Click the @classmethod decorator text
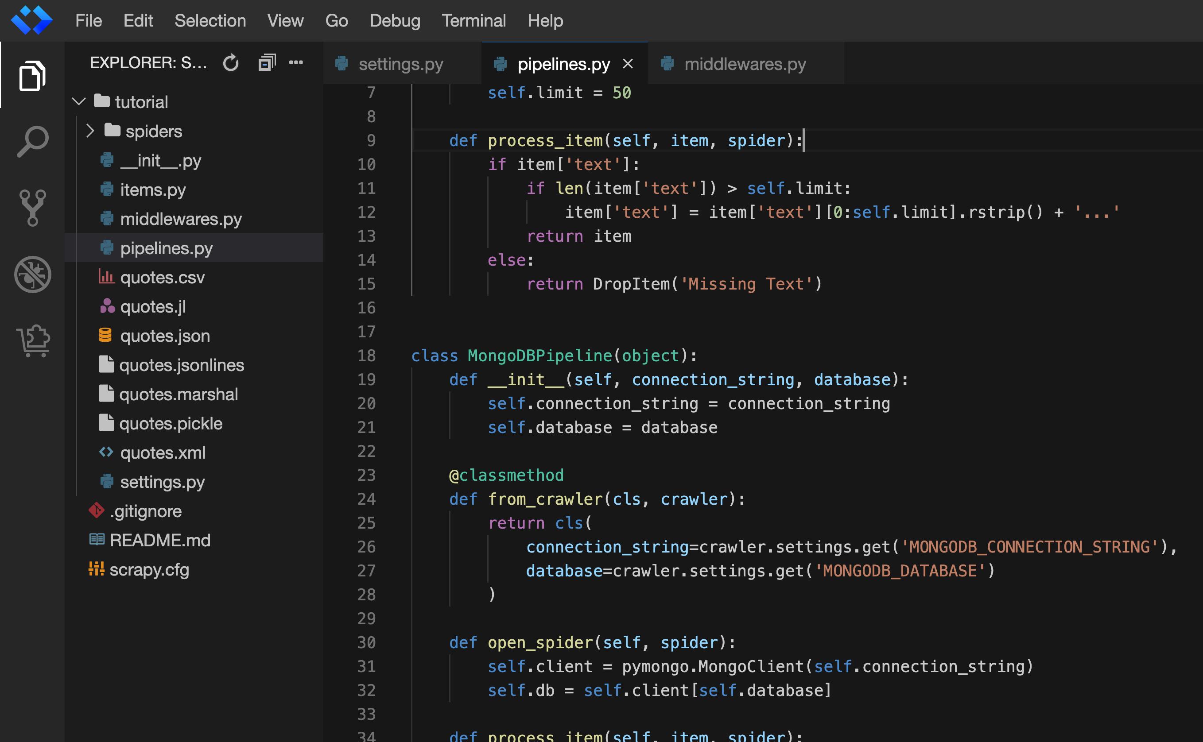This screenshot has width=1203, height=742. point(506,475)
